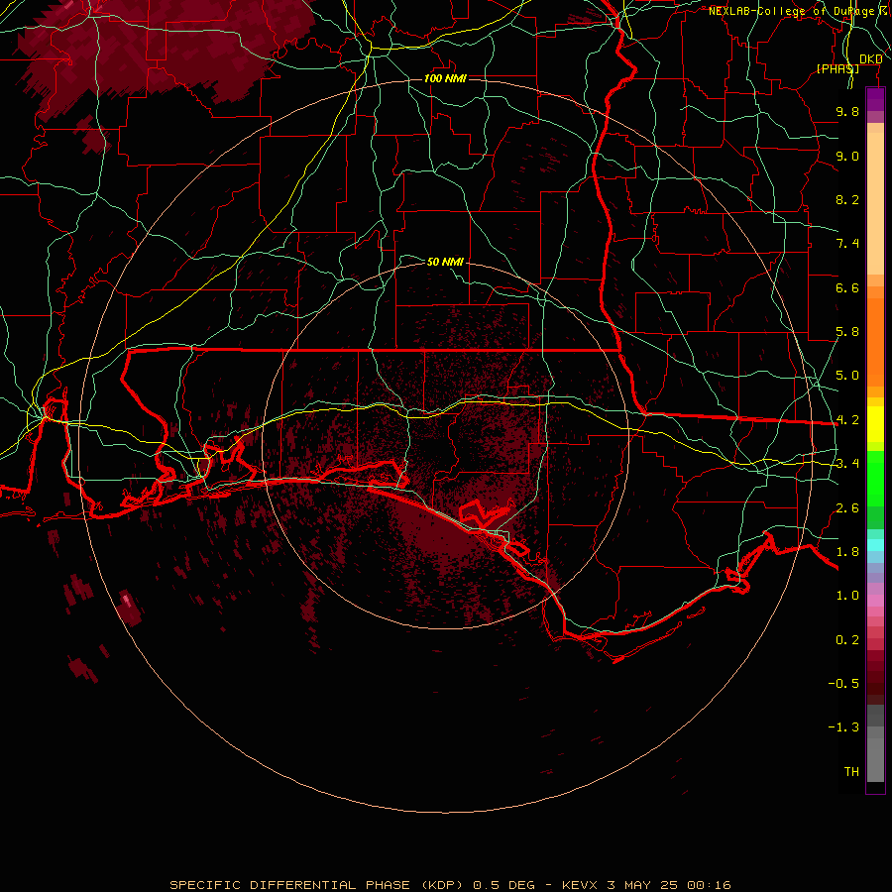Click the 6.6 value on the color scale
The image size is (892, 892).
[x=847, y=287]
